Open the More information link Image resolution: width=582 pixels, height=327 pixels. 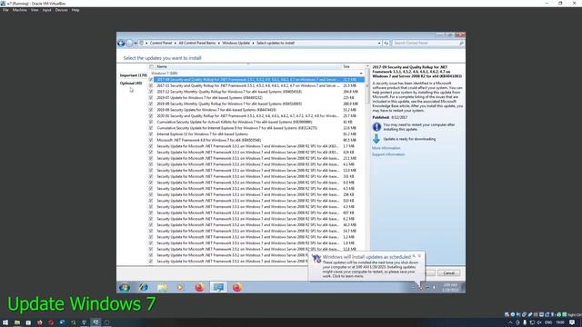(386, 148)
